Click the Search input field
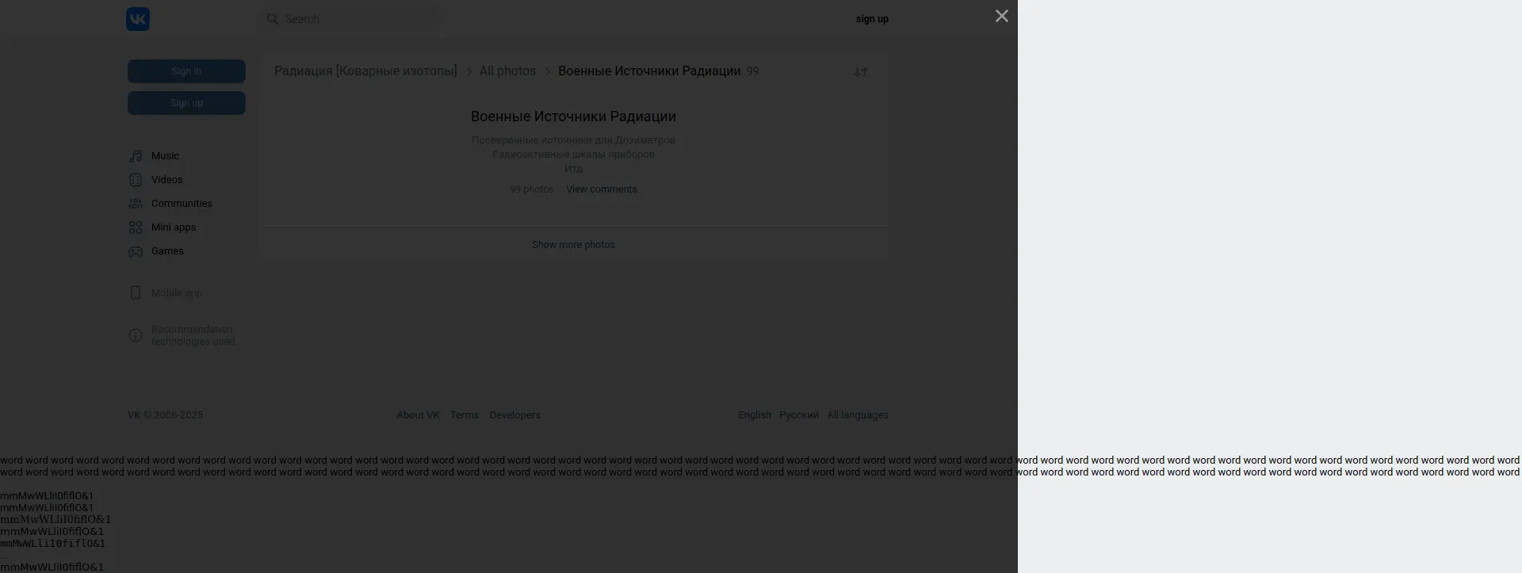Screen dimensions: 1522x573 [x=350, y=19]
